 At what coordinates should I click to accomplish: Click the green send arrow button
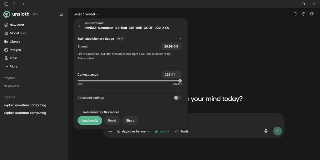[x=277, y=131]
